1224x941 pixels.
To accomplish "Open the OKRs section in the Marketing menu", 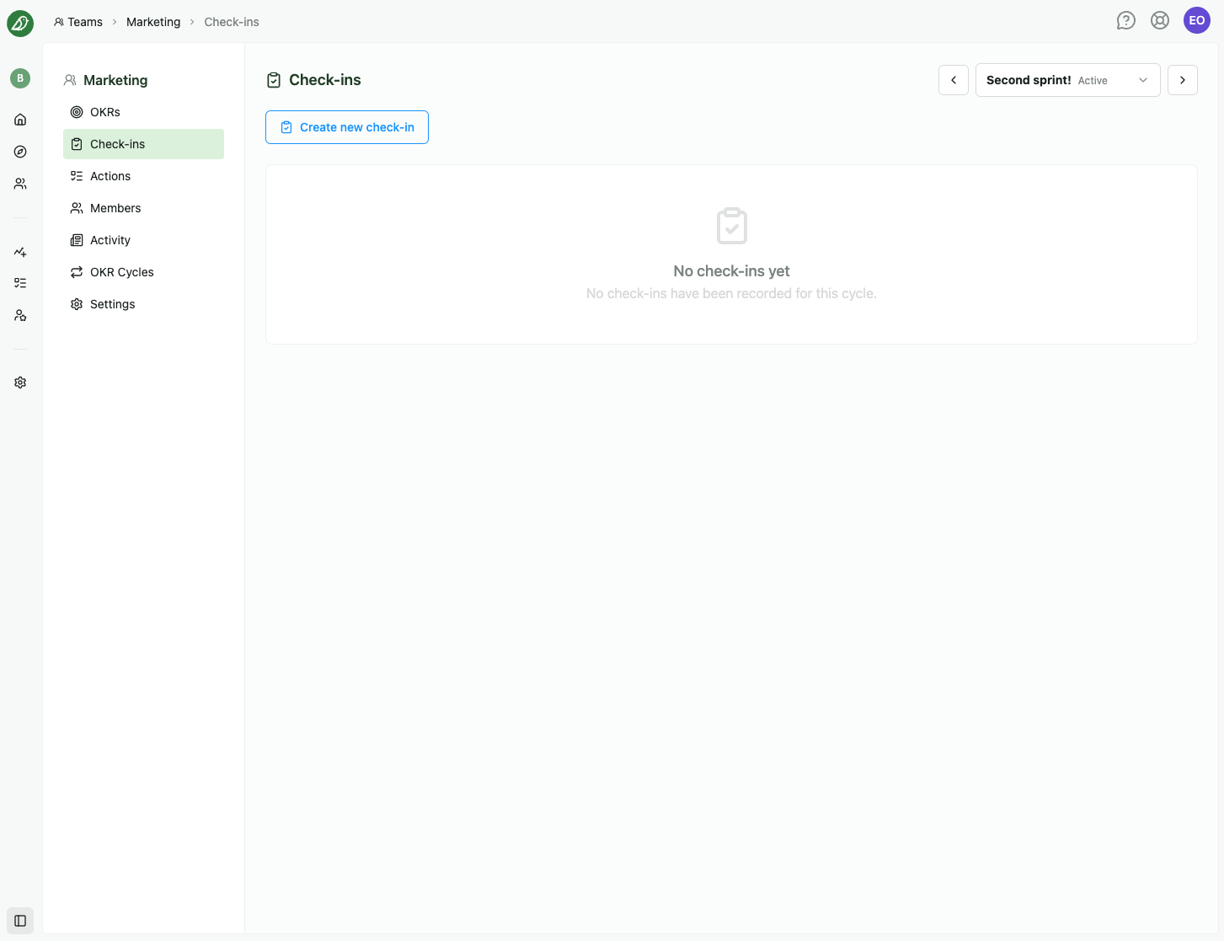I will click(x=143, y=112).
